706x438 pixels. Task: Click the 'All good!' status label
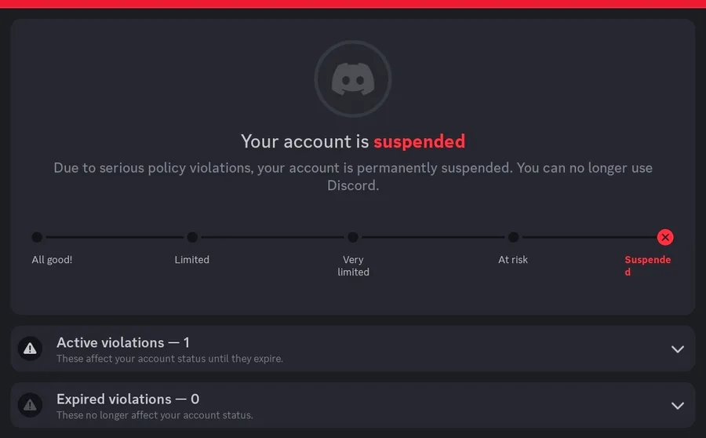(x=52, y=260)
